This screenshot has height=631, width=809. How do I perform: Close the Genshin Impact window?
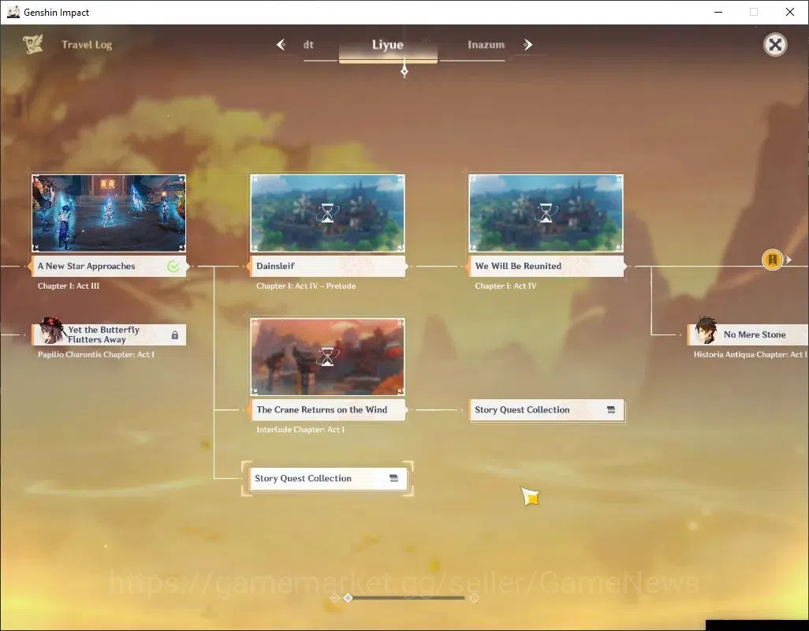(790, 12)
